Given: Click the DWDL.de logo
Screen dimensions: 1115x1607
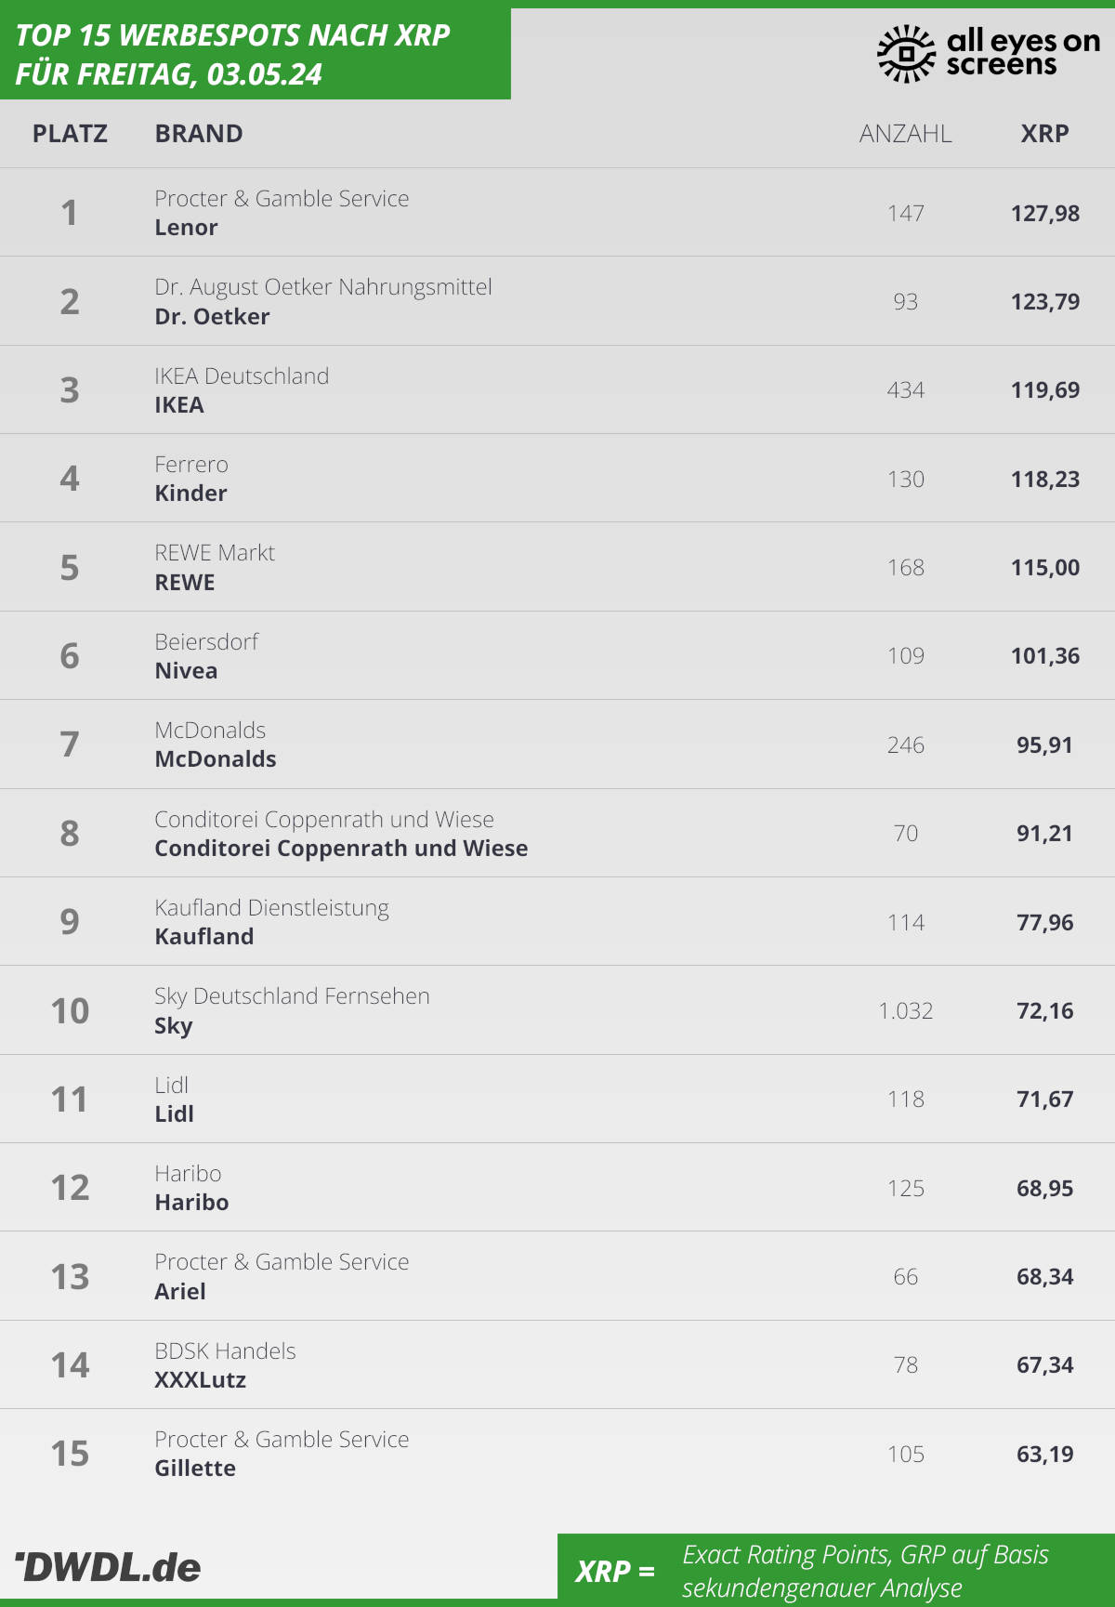Looking at the screenshot, I should pyautogui.click(x=108, y=1567).
